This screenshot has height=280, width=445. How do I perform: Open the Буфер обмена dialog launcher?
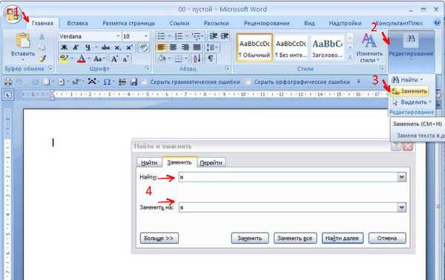point(50,69)
